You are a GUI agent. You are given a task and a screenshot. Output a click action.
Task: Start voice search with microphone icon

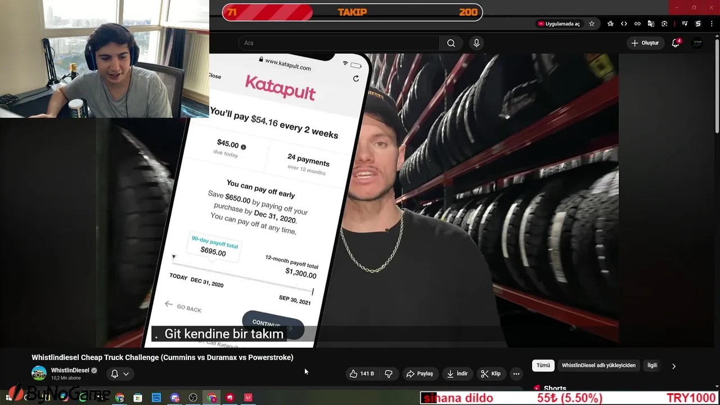tap(476, 43)
